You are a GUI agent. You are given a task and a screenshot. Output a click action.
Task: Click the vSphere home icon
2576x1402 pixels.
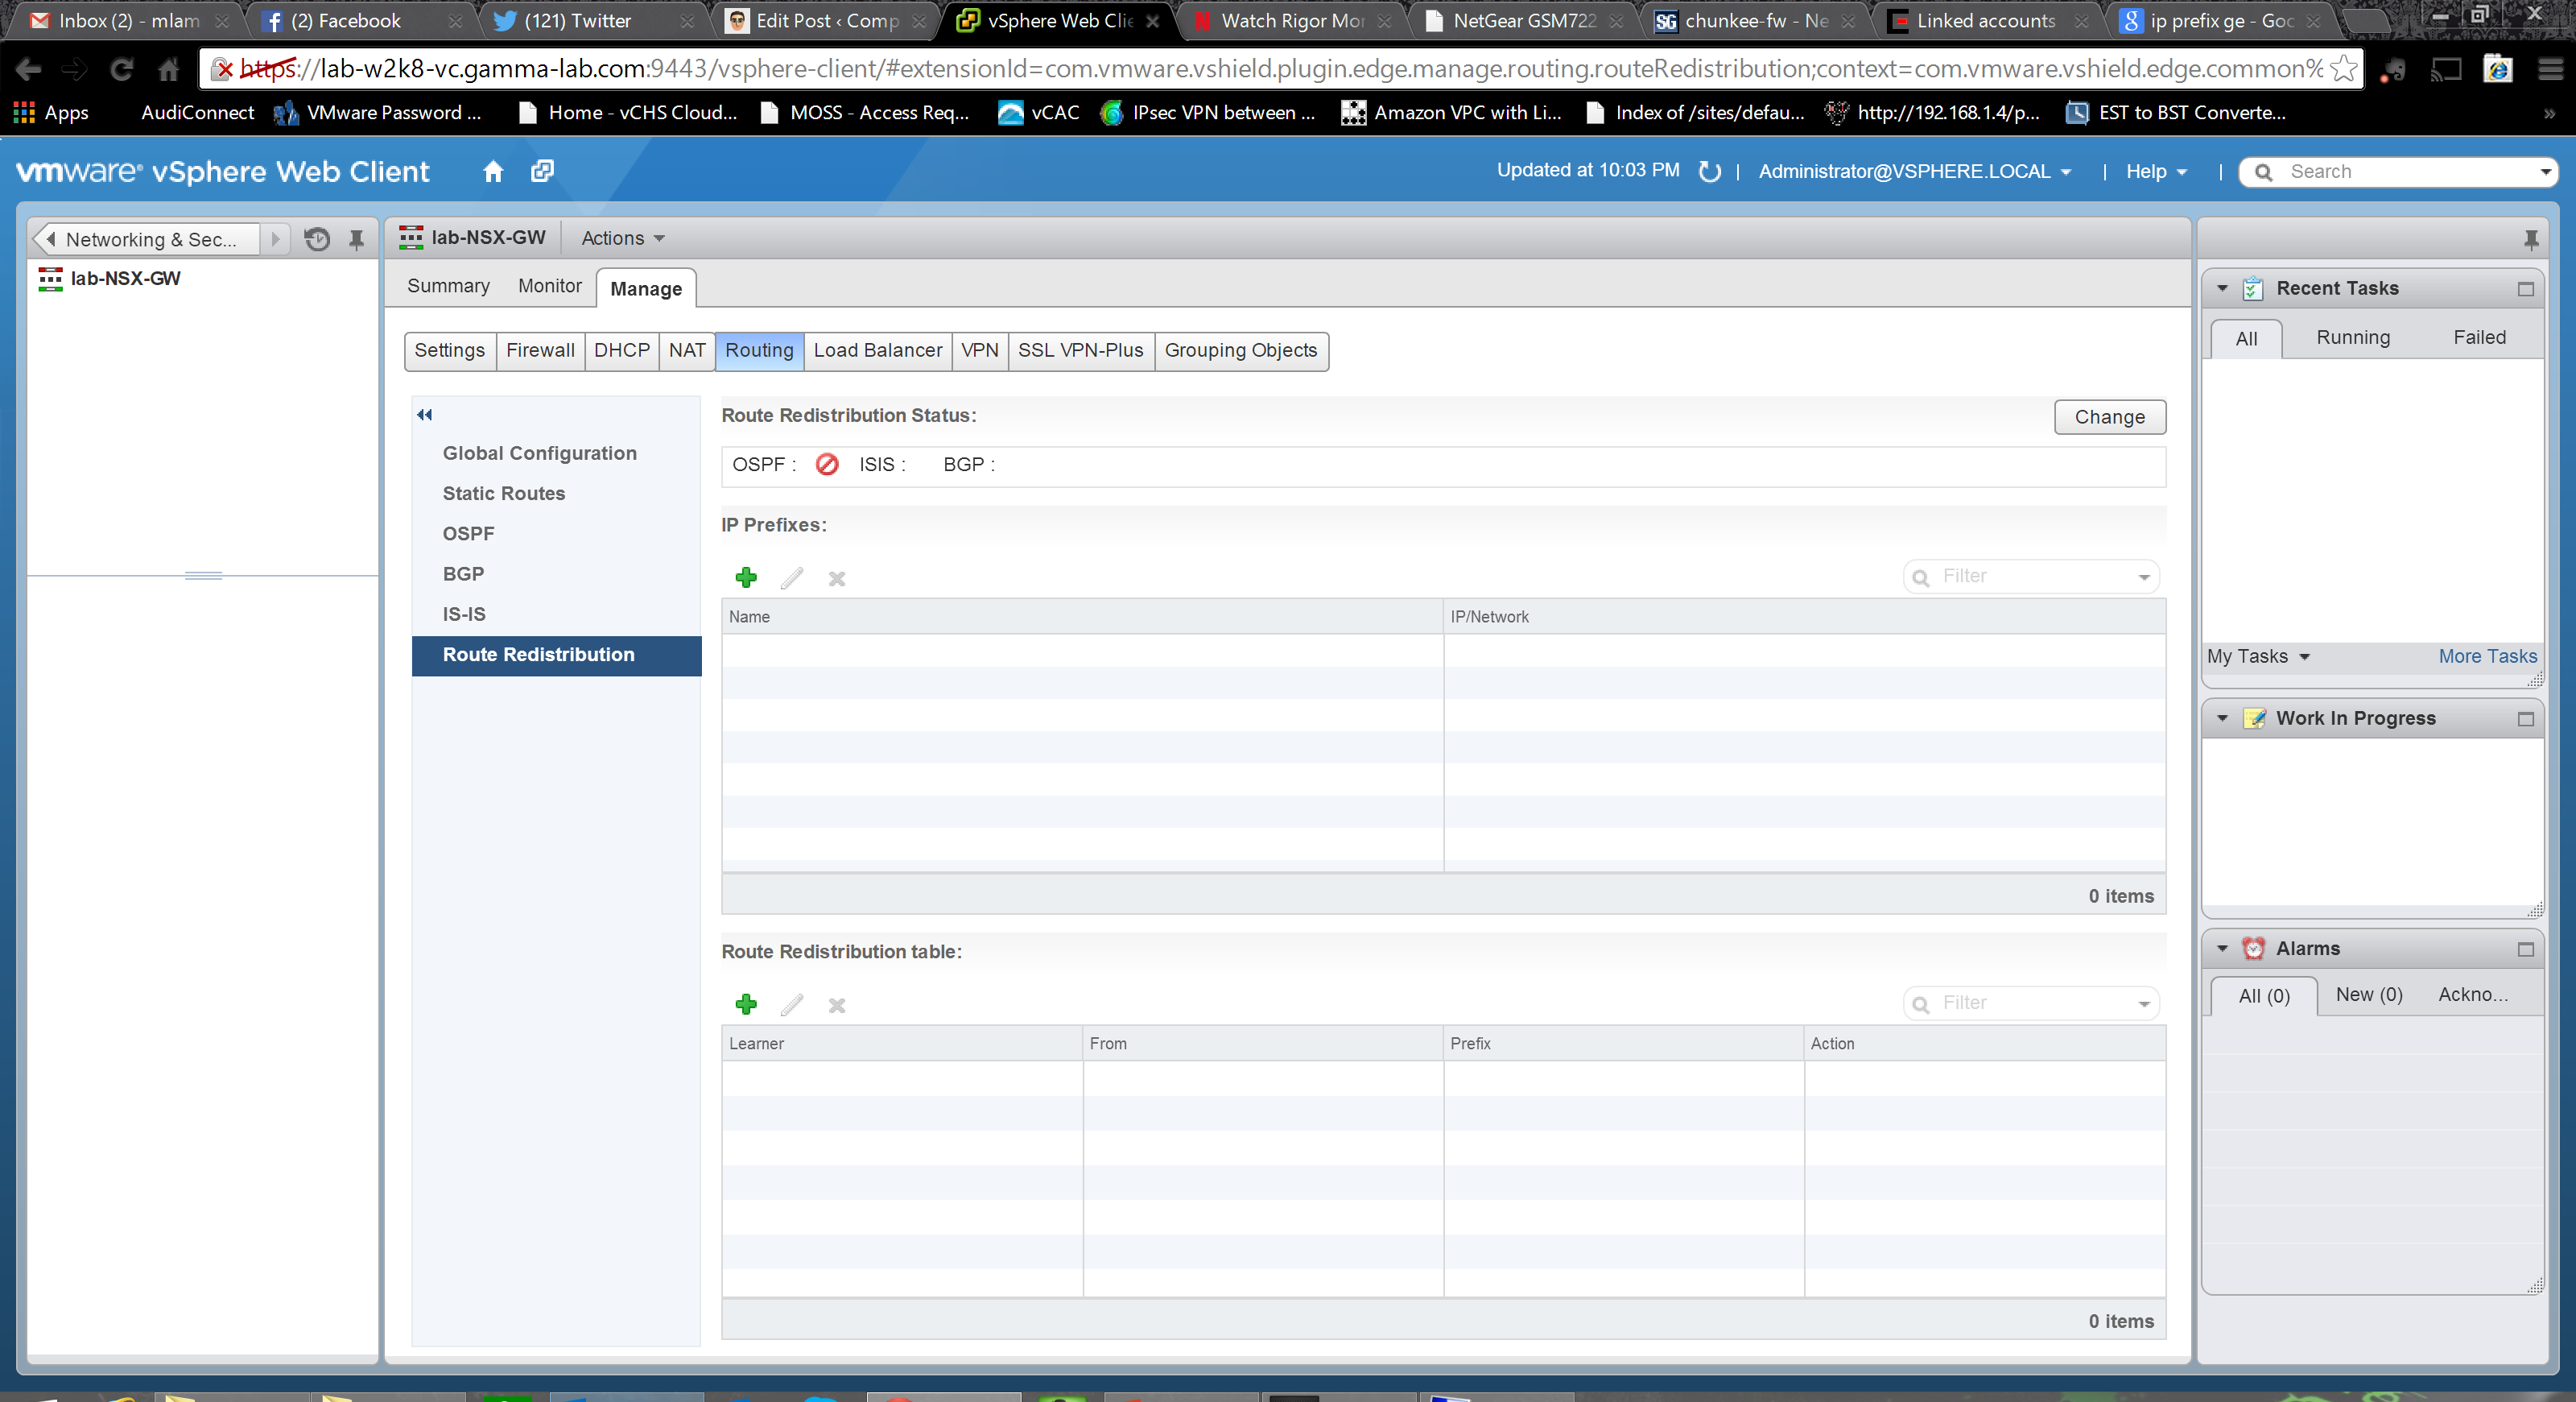coord(492,171)
